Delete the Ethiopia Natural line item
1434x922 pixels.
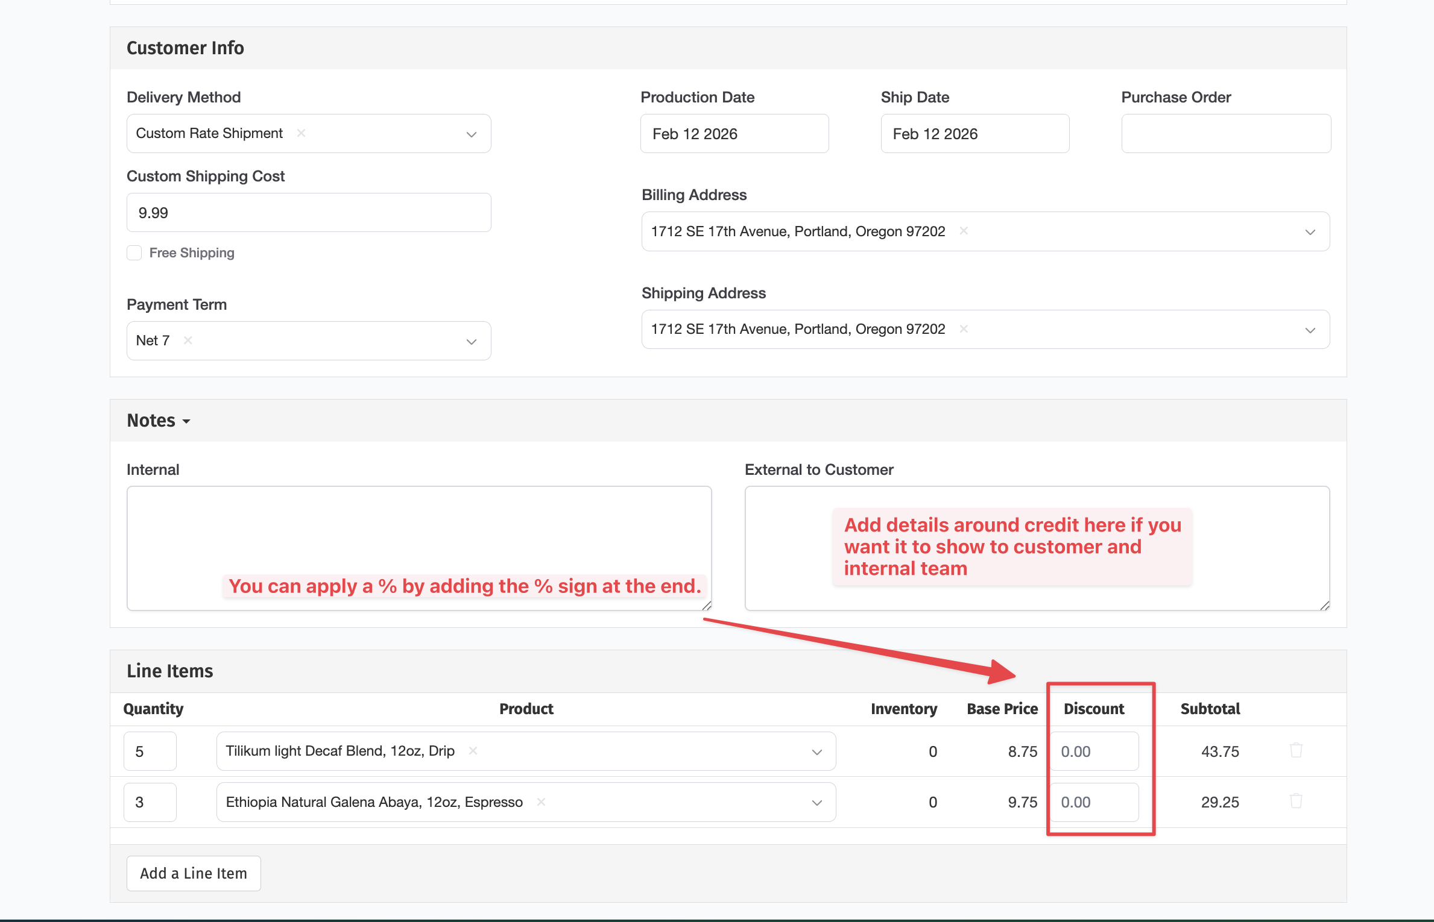pyautogui.click(x=1296, y=801)
